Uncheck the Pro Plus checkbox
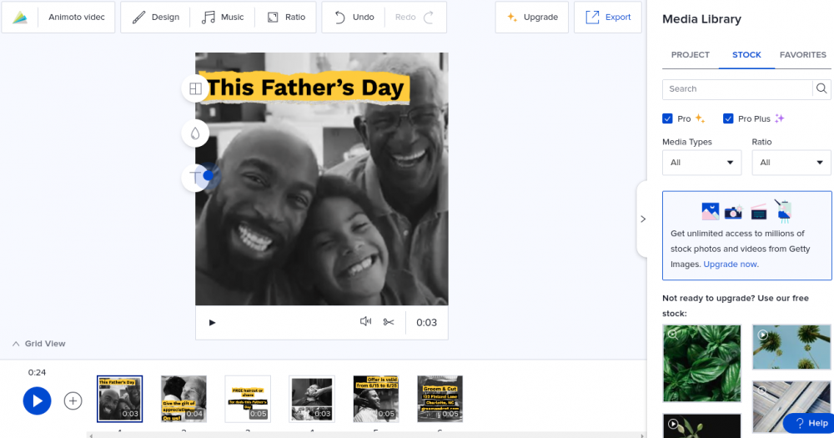The width and height of the screenshot is (834, 438). pos(728,118)
